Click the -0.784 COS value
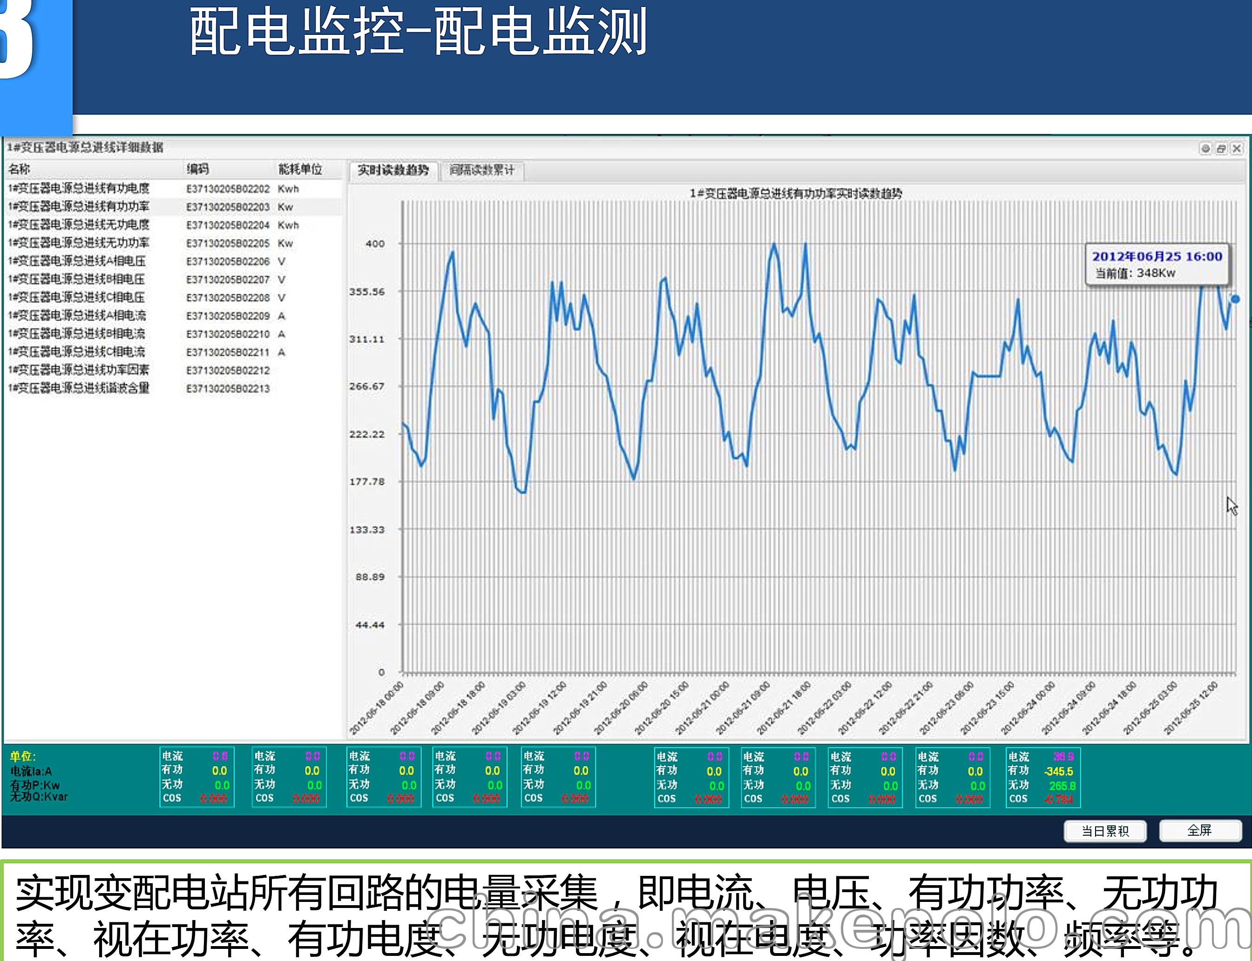 pos(1059,800)
